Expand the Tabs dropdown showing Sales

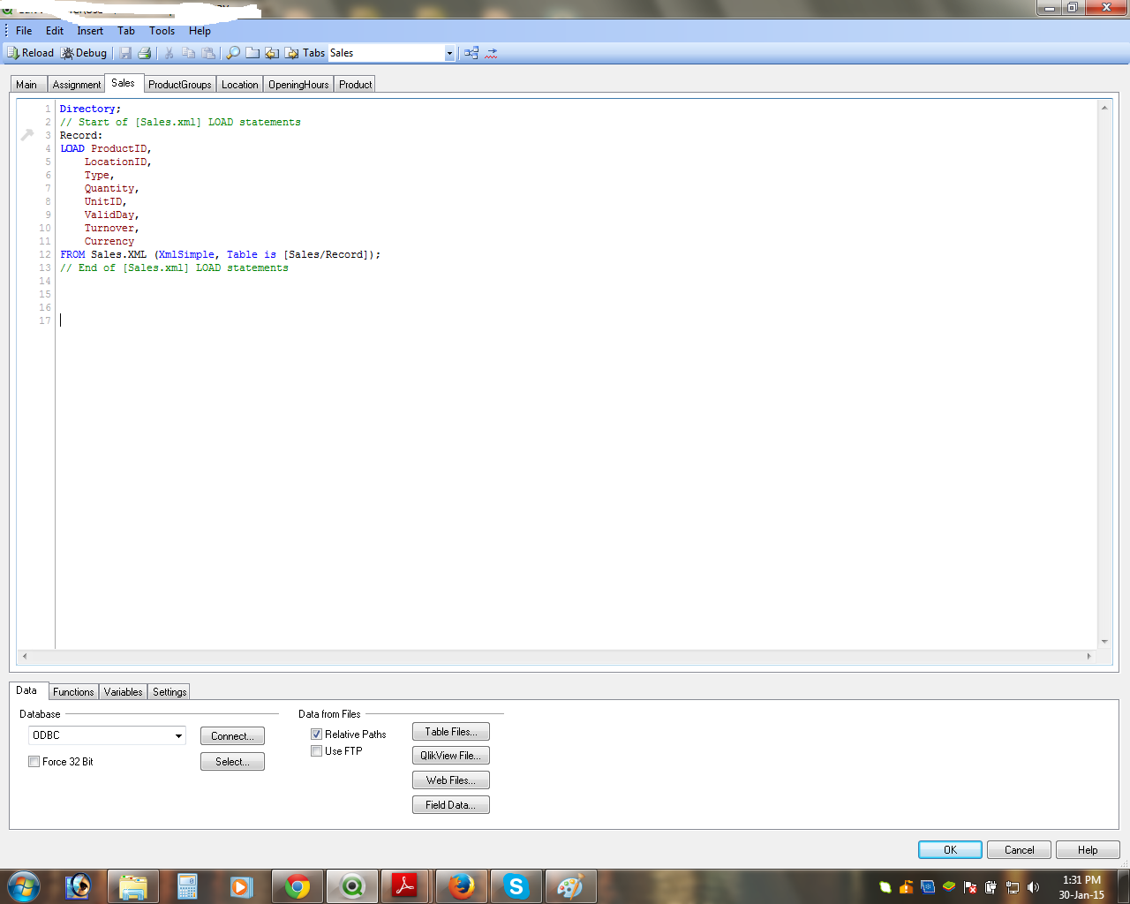tap(449, 53)
